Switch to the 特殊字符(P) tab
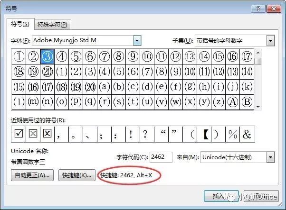The height and width of the screenshot is (210, 286). [53, 24]
